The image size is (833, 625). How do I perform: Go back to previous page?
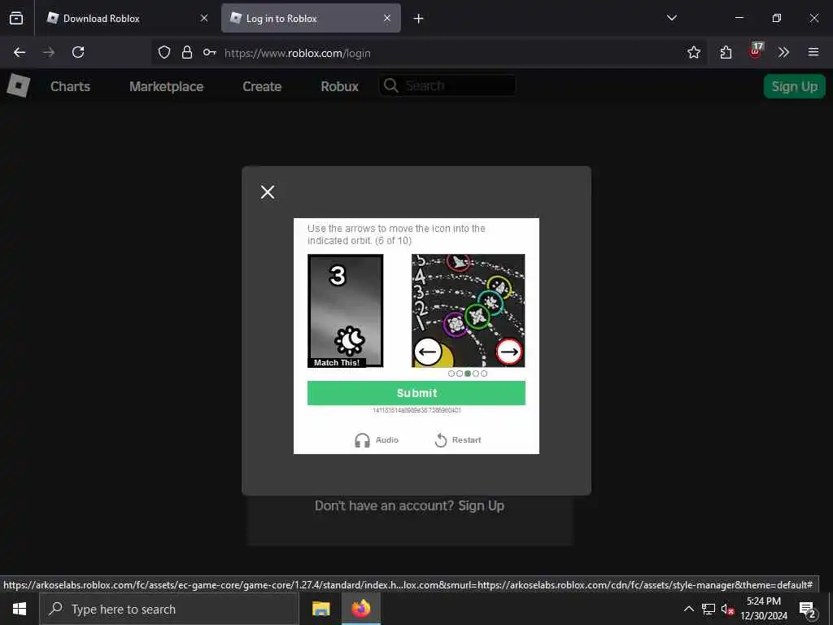coord(20,52)
